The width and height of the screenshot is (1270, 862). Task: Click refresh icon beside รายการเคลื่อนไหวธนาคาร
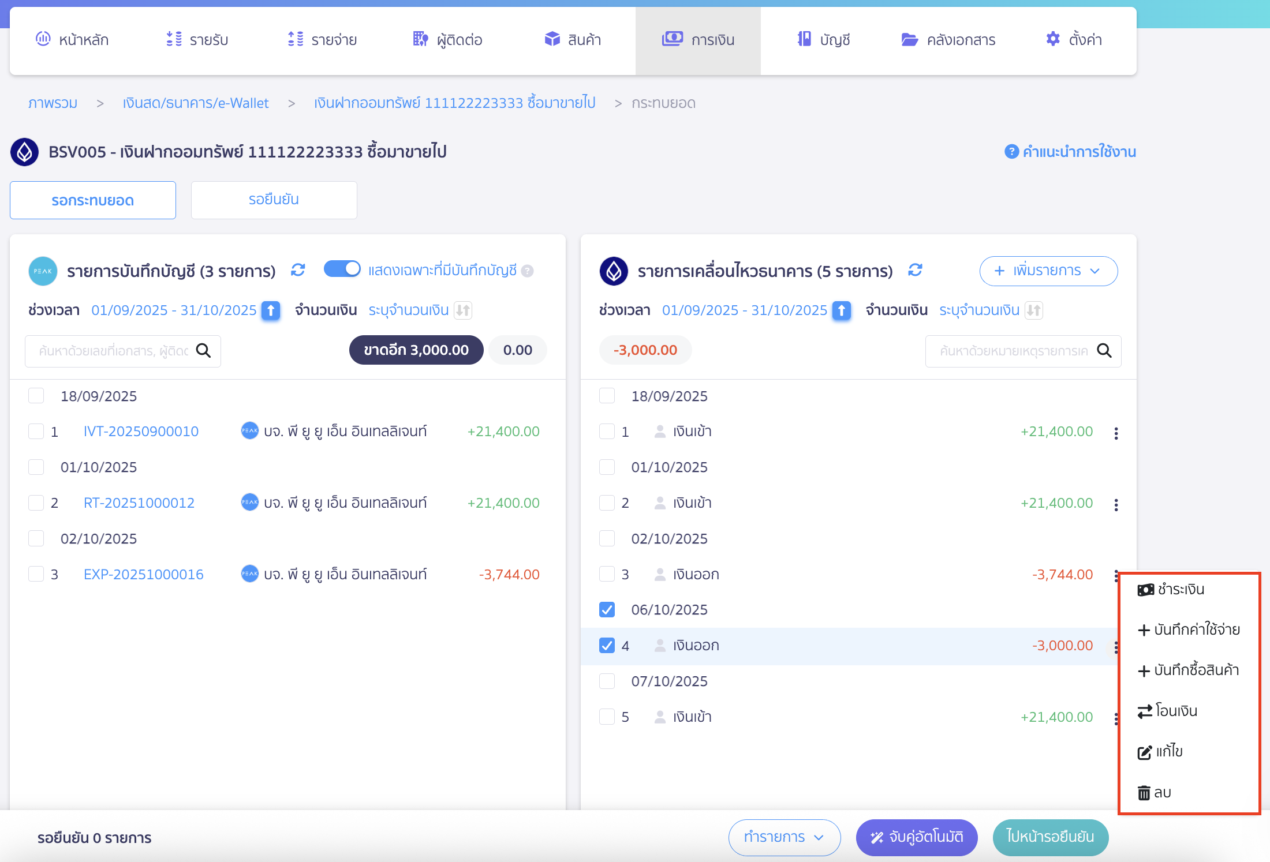pos(915,270)
